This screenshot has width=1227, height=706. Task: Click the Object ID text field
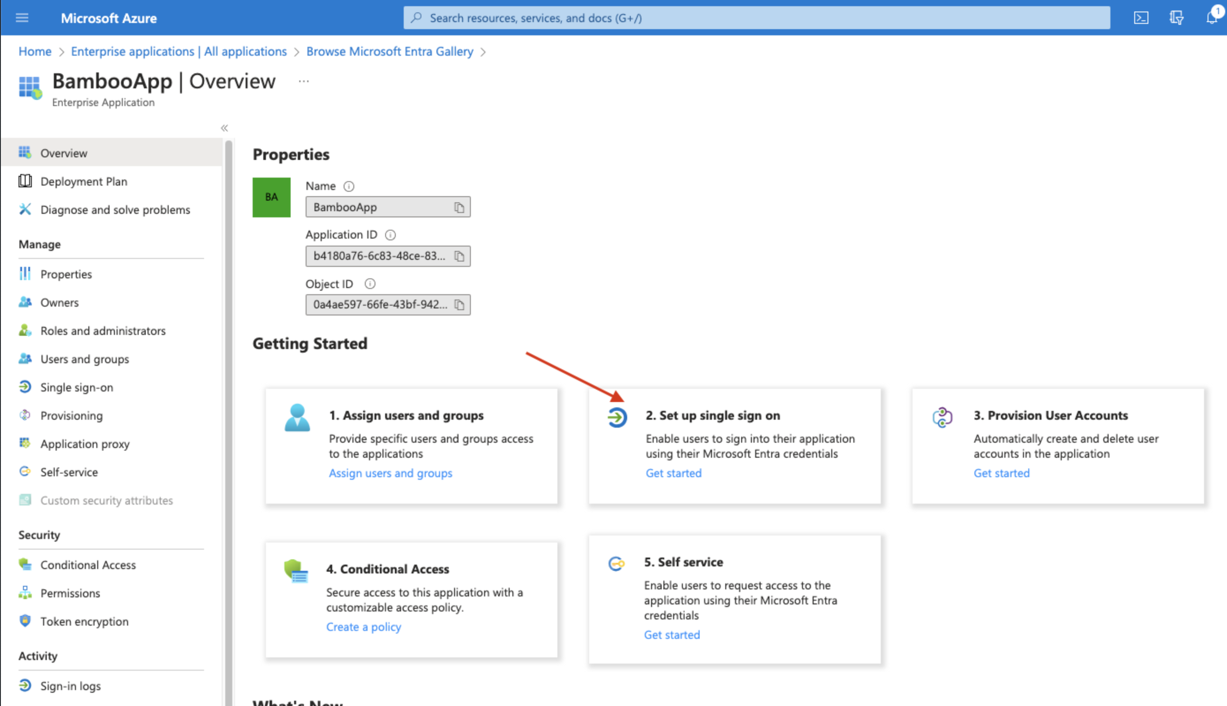coord(388,304)
